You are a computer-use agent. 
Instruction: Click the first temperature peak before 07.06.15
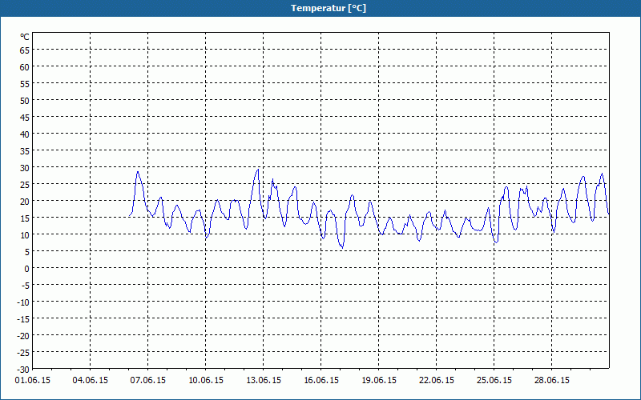138,171
